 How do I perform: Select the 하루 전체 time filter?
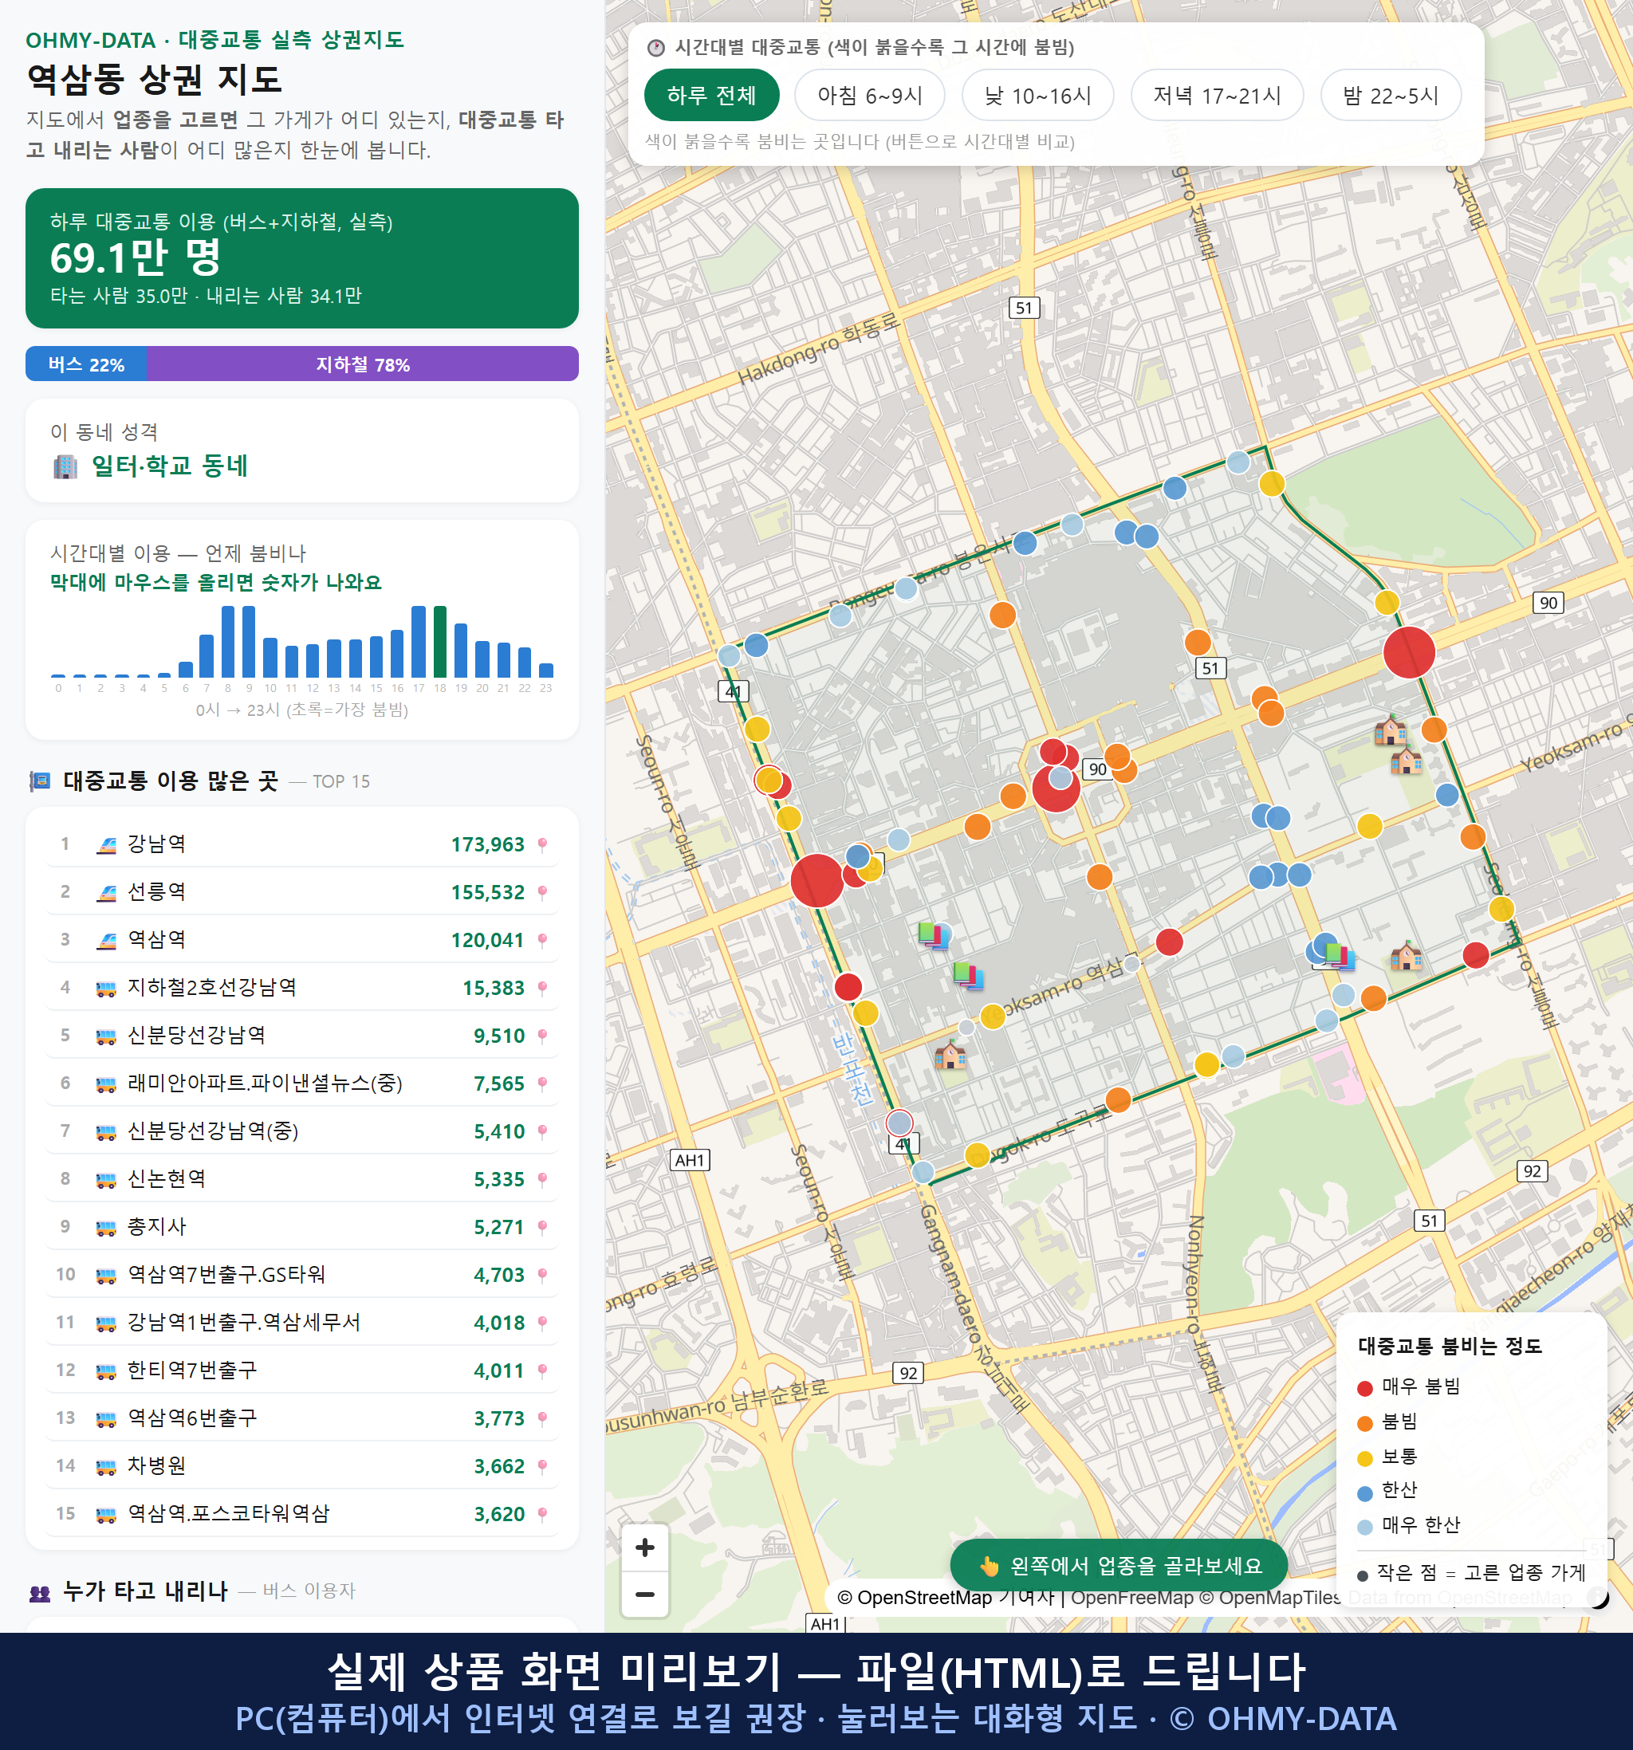pyautogui.click(x=711, y=95)
